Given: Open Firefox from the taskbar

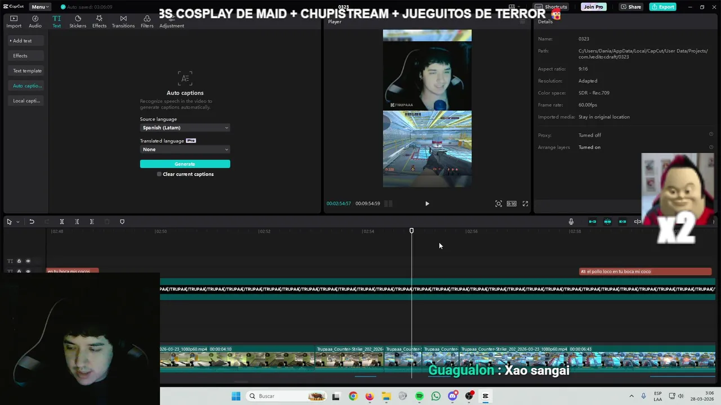Looking at the screenshot, I should [x=370, y=396].
